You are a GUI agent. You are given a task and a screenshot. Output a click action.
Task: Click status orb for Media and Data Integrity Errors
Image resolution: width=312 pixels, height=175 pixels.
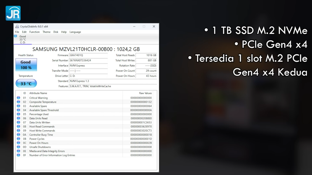18,151
